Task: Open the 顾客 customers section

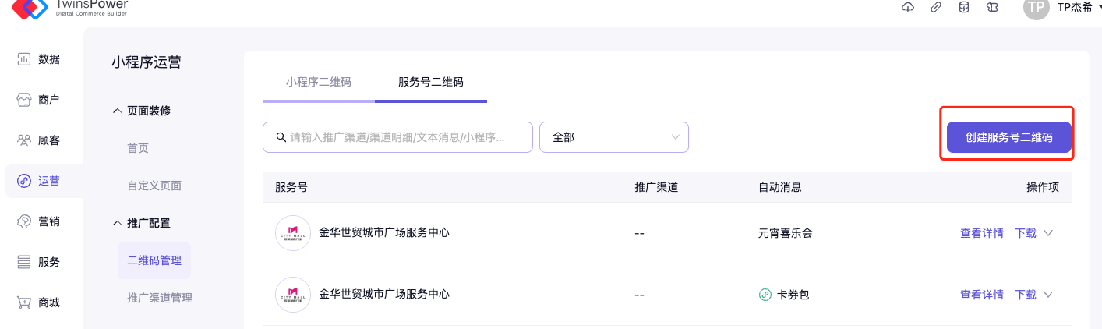Action: (39, 140)
